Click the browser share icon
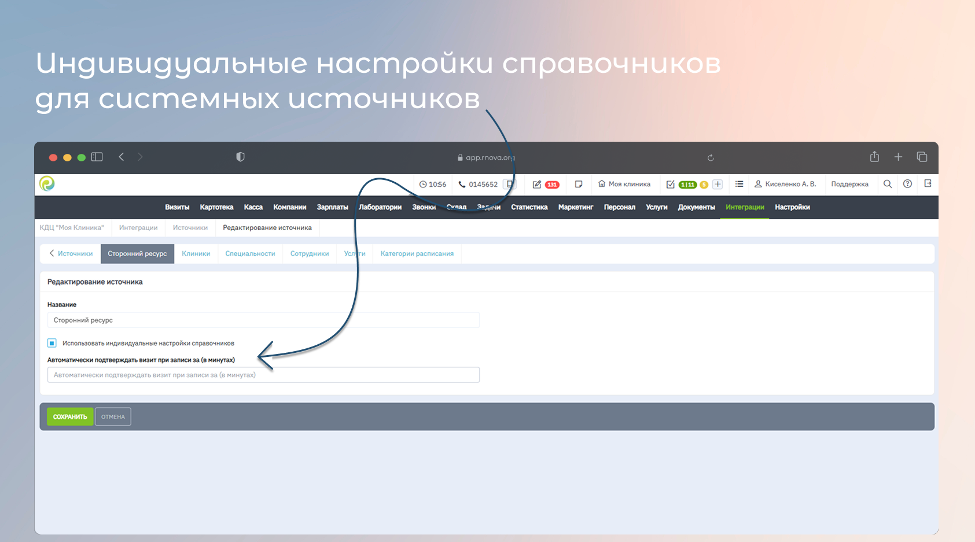Viewport: 975px width, 542px height. click(x=874, y=157)
